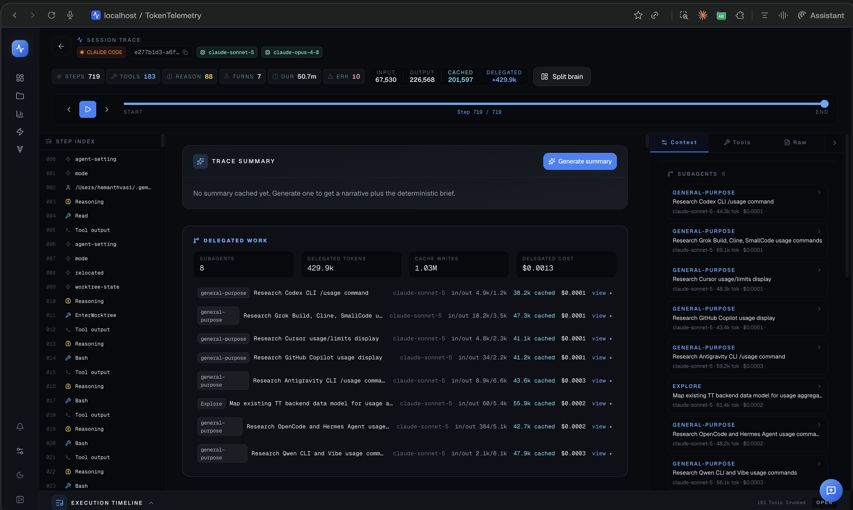853x510 pixels.
Task: Click the page search zoom icon
Action: point(684,15)
